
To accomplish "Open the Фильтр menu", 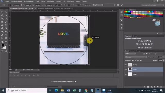I will [x=59, y=1].
